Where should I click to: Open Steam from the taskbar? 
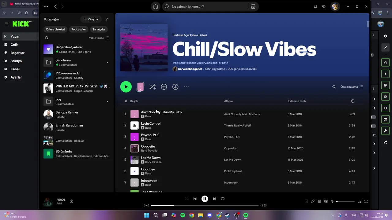(228, 215)
